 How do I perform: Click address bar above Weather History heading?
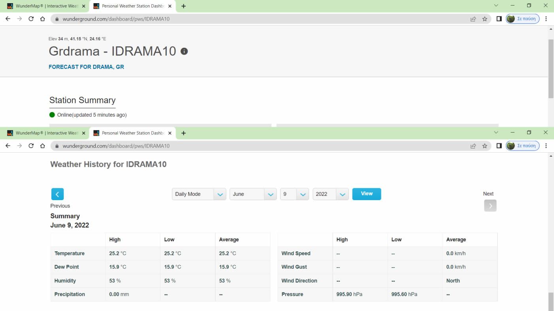[261, 146]
